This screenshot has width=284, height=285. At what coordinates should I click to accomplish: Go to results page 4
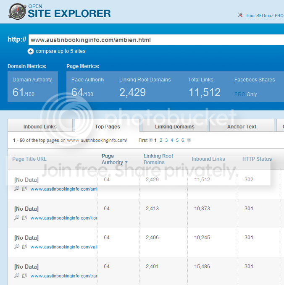[x=172, y=140]
